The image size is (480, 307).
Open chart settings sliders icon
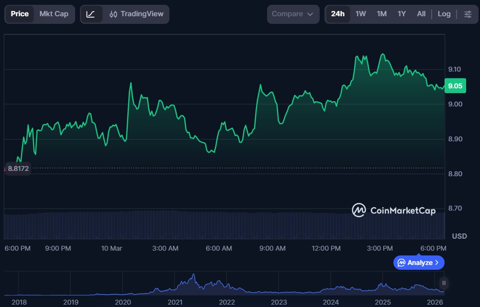pos(468,14)
